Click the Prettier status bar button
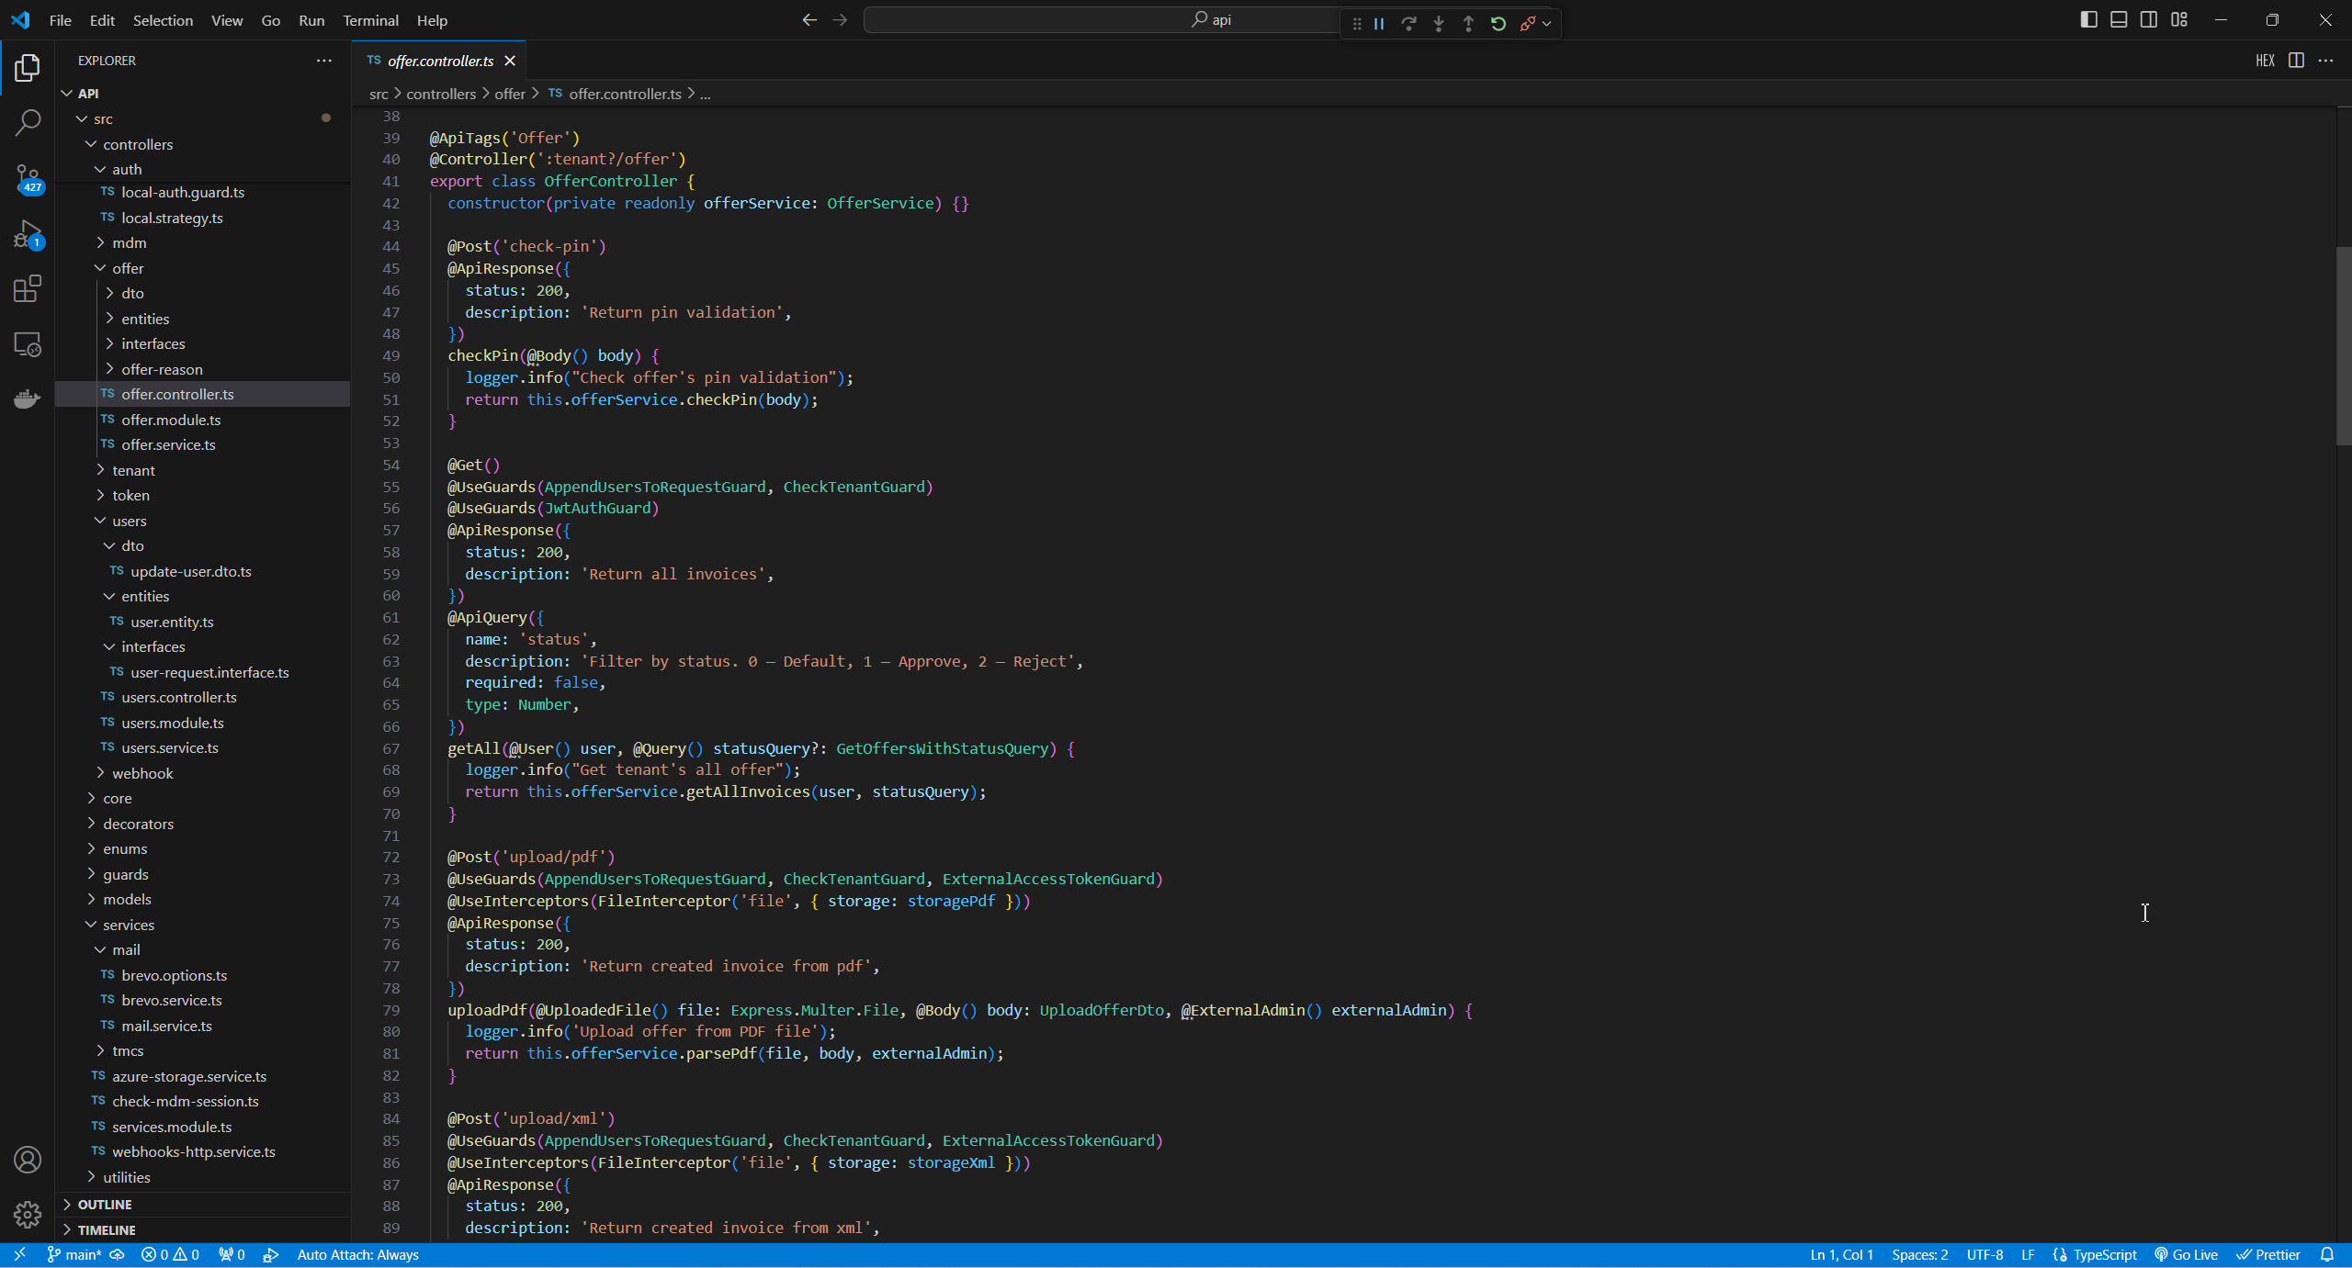 [x=2268, y=1254]
